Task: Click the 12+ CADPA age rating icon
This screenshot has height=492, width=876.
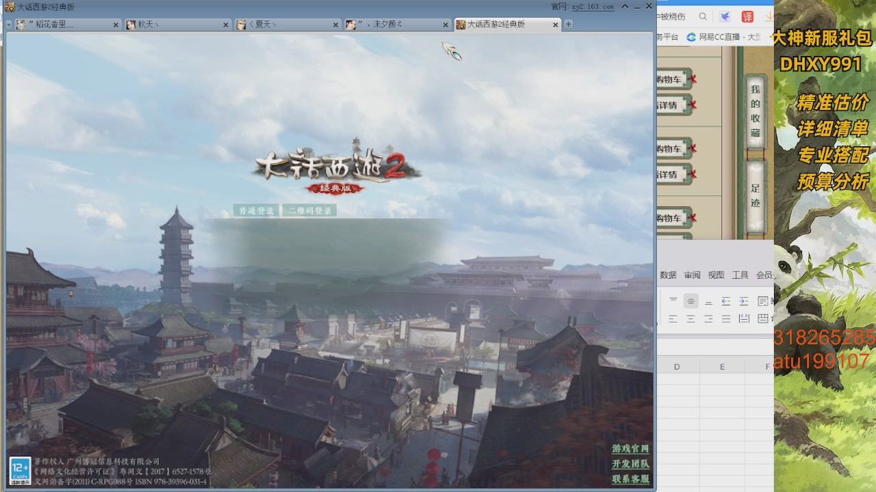Action: pos(19,472)
